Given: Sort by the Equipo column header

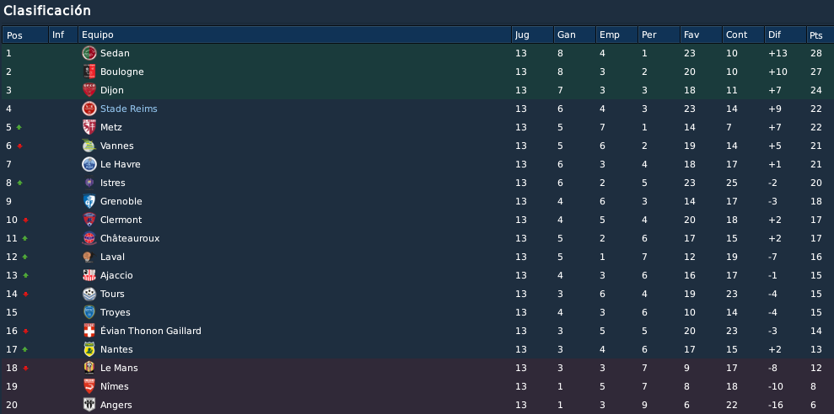Looking at the screenshot, I should (x=294, y=35).
